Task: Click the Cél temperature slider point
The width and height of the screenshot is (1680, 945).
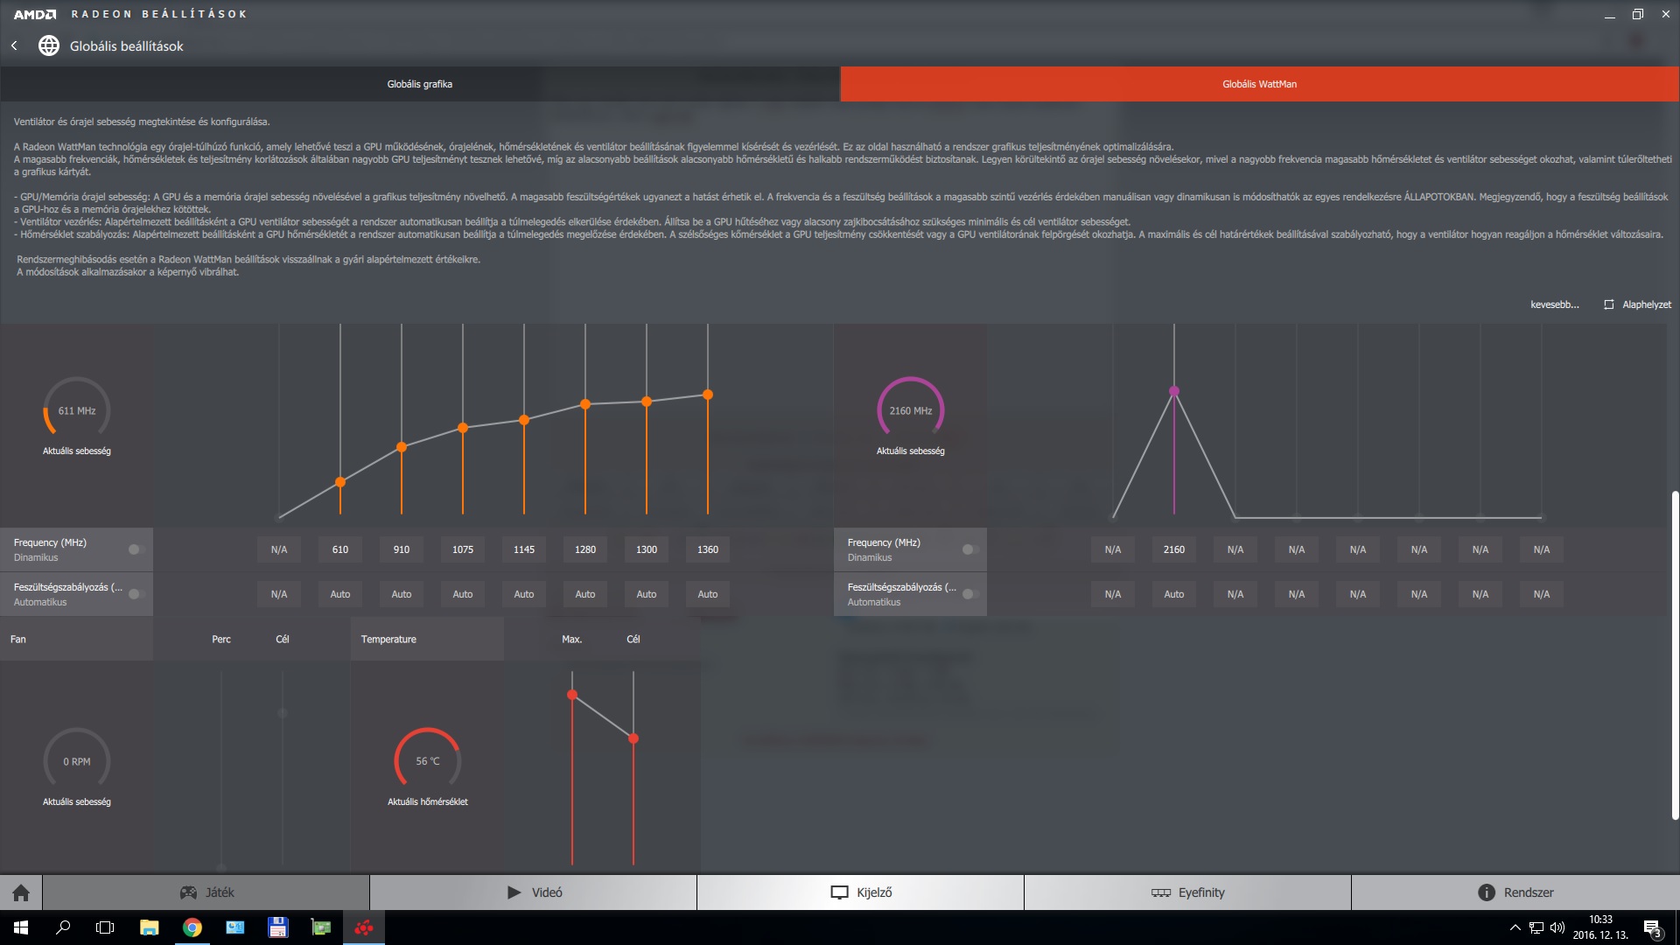Action: point(633,738)
